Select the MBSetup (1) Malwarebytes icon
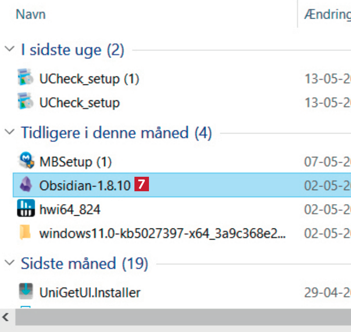Screen dimensions: 351x332 [x=26, y=161]
